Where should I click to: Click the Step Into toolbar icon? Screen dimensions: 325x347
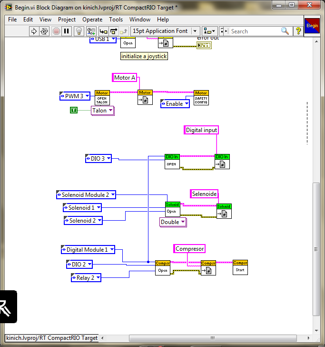click(x=103, y=31)
